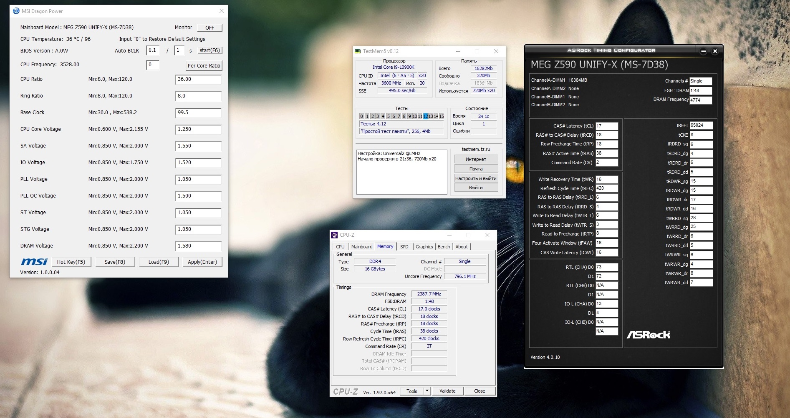This screenshot has width=790, height=418.
Task: Click the TestMem5 title bar icon
Action: 358,51
